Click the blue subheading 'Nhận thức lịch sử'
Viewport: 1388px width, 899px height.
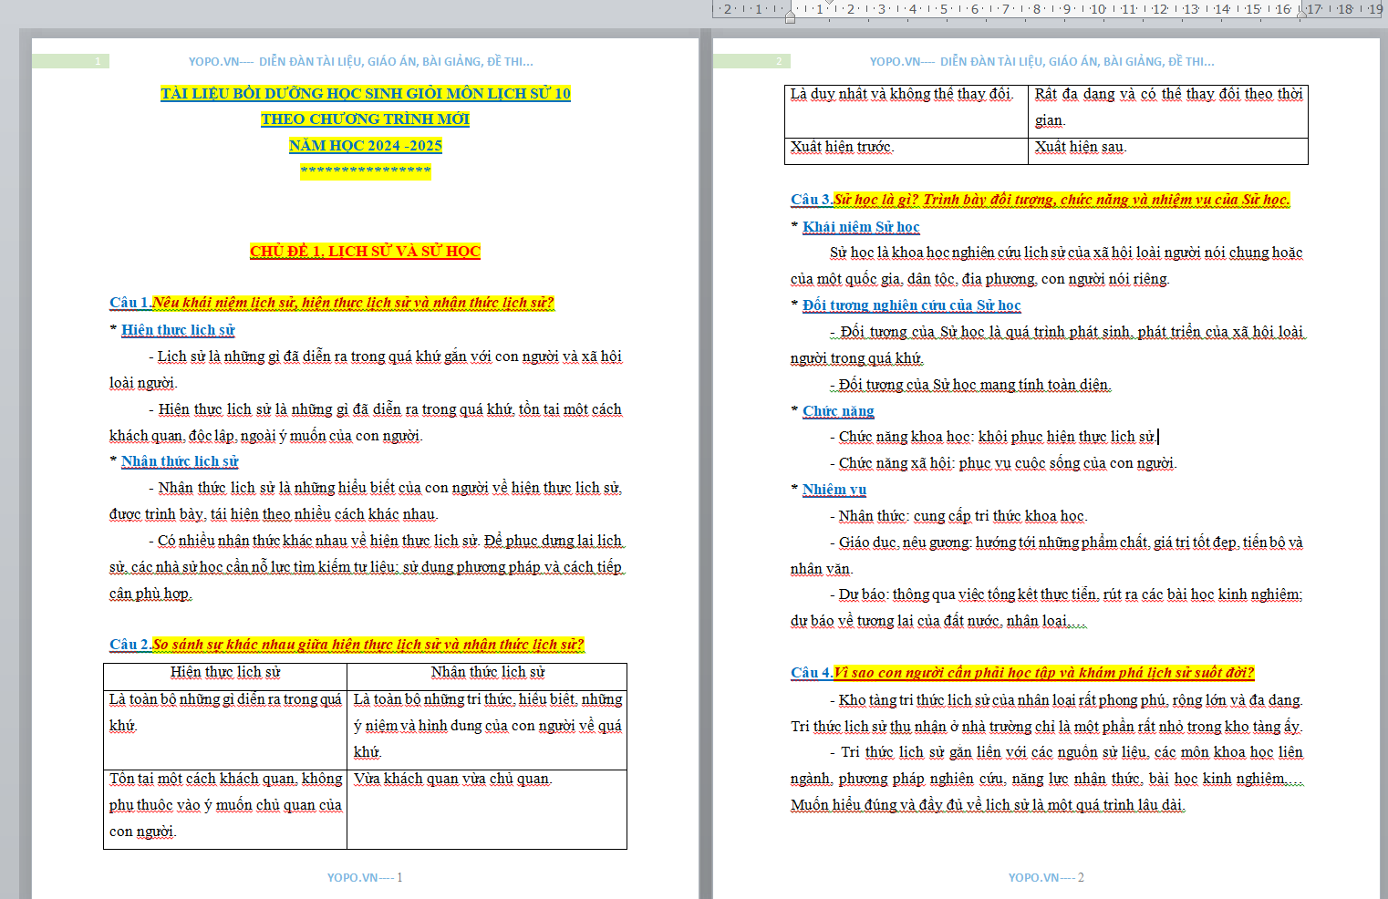click(x=180, y=461)
